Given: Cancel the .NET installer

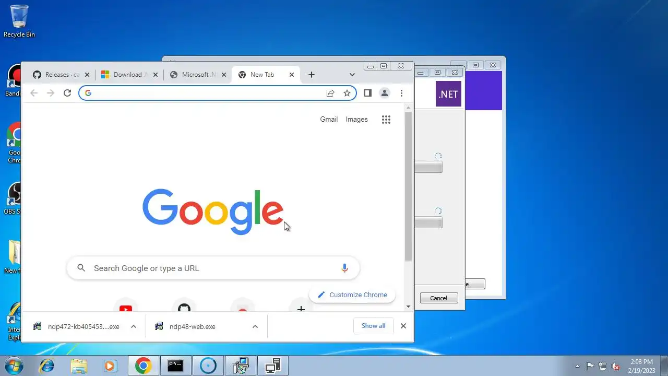Looking at the screenshot, I should (x=439, y=298).
